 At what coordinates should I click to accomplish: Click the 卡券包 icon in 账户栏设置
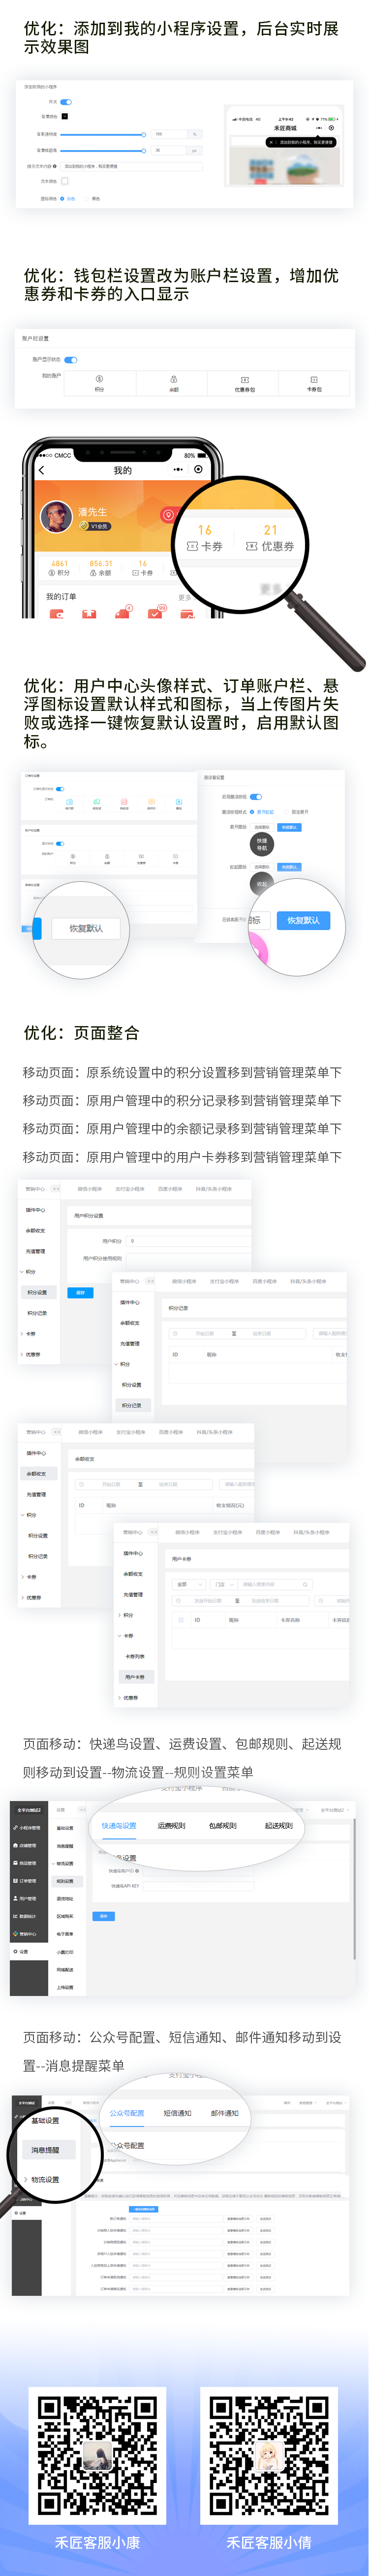point(314,380)
